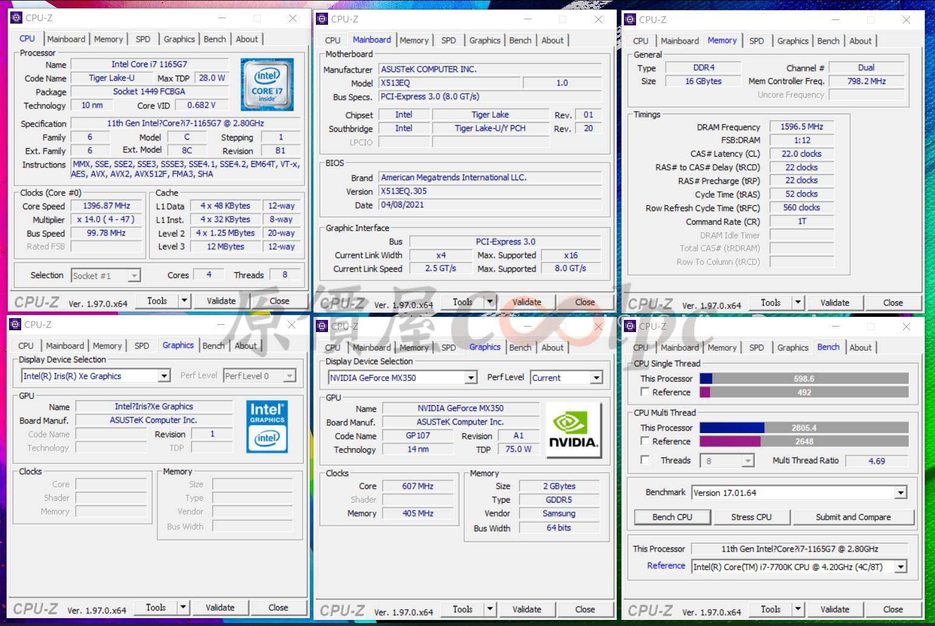Viewport: 935px width, 626px height.
Task: Select CPU tab in the NVIDIA Graphics window
Action: 332,347
